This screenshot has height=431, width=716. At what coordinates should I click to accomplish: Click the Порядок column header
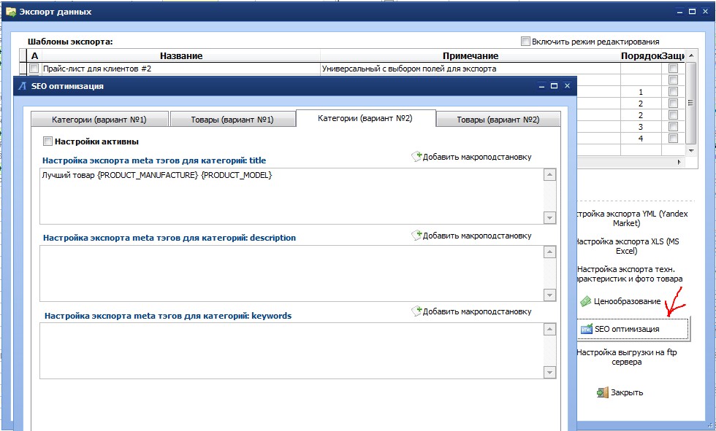(x=641, y=55)
